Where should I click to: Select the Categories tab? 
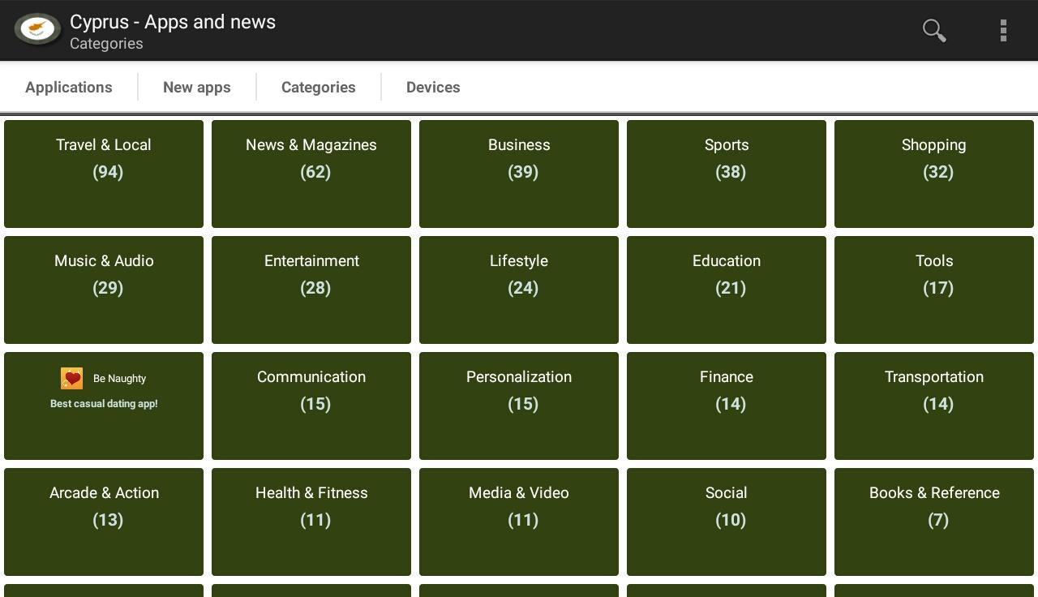click(319, 87)
